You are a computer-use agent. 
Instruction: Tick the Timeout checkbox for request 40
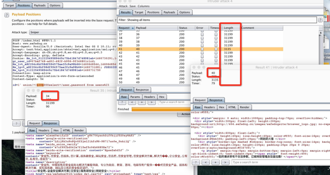coord(216,45)
